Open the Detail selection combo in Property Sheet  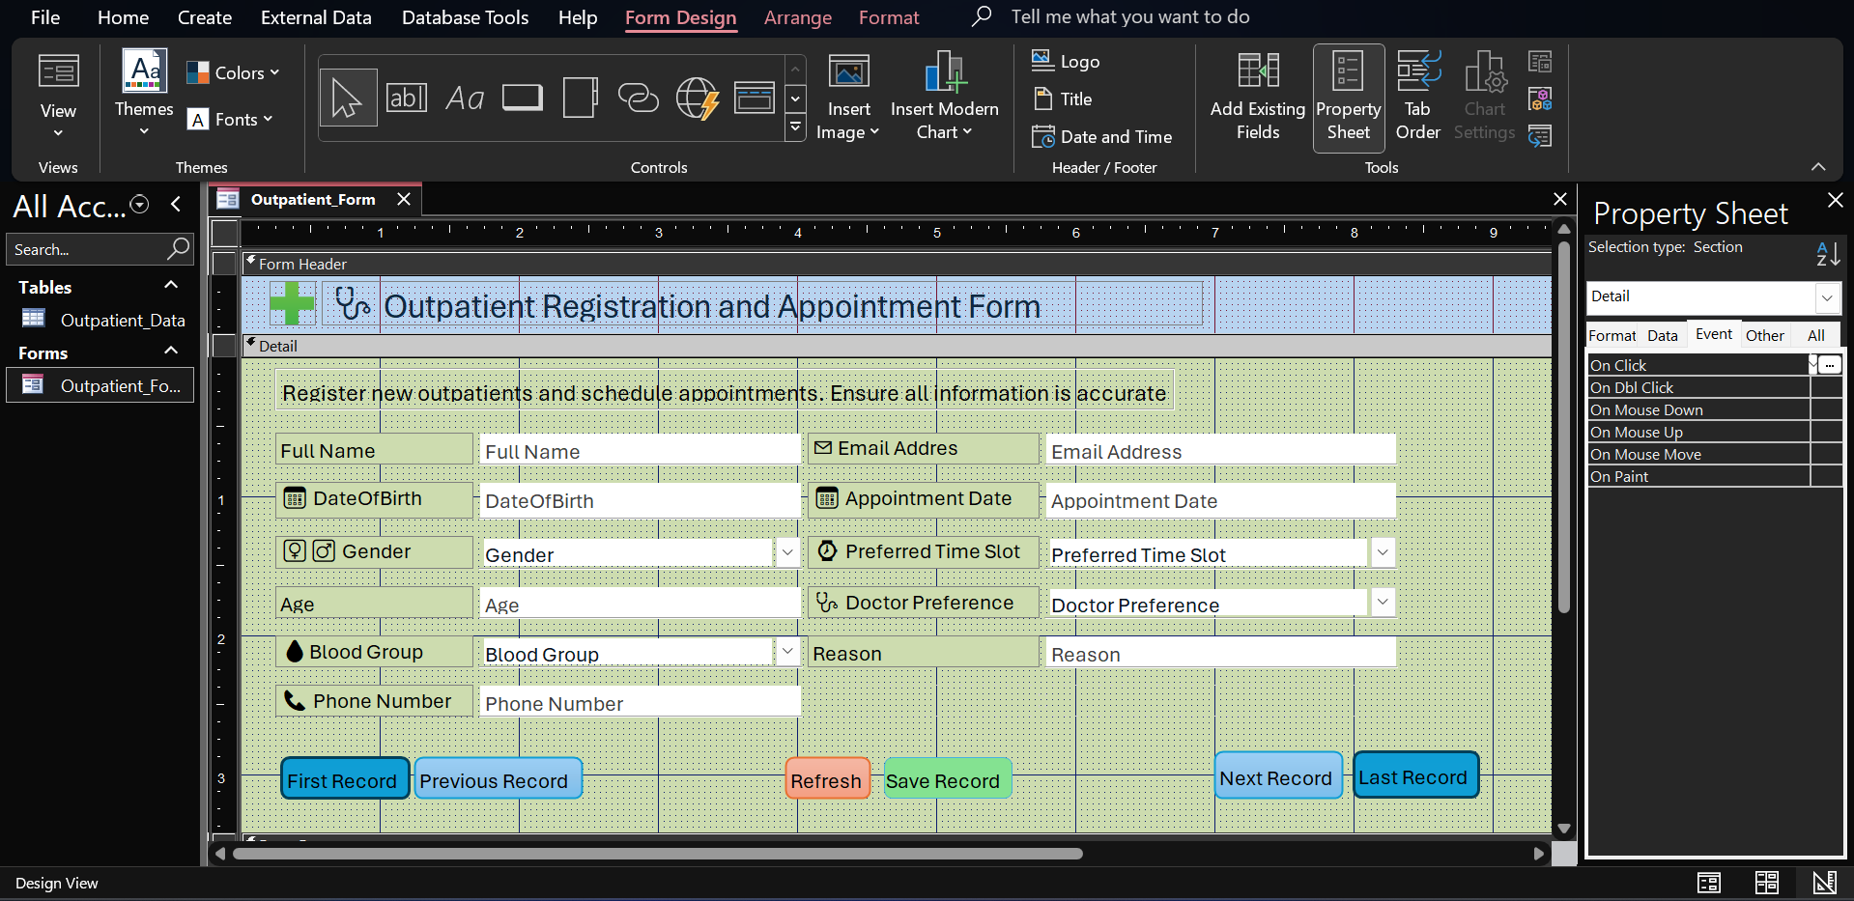point(1828,296)
